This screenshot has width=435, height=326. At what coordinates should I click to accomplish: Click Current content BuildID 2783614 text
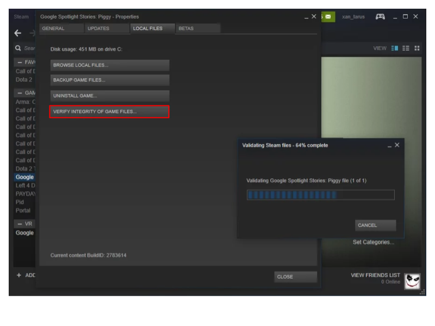coord(88,255)
